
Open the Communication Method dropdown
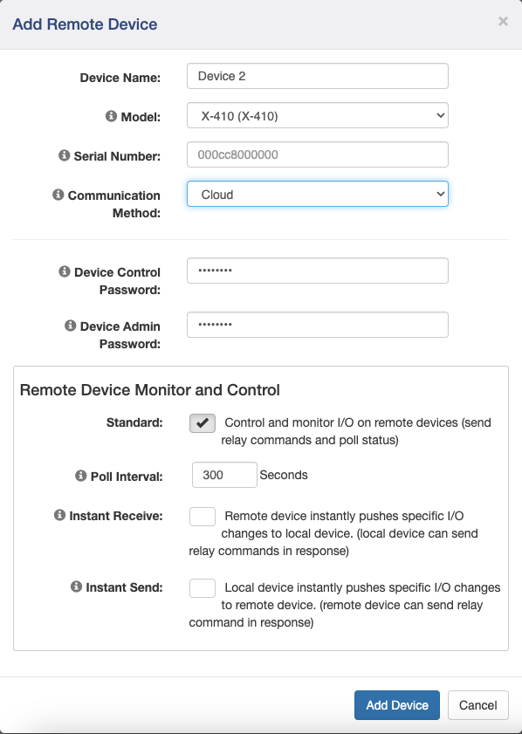click(317, 193)
